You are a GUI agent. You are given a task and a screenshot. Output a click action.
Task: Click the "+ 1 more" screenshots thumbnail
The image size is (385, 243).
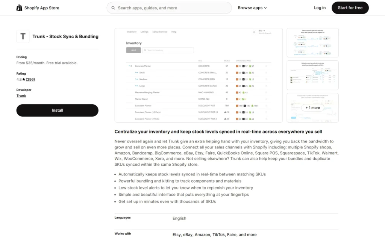tap(312, 108)
